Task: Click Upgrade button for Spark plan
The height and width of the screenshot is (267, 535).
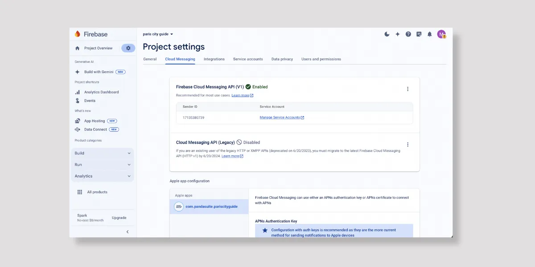Action: click(119, 218)
